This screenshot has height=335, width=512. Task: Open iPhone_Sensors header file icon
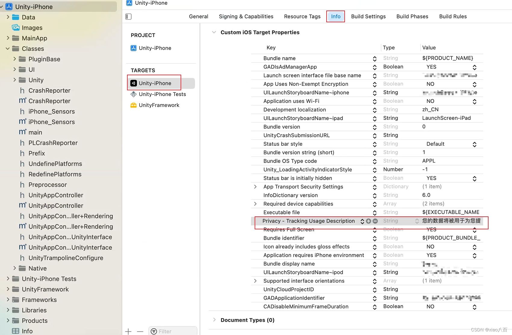22,112
